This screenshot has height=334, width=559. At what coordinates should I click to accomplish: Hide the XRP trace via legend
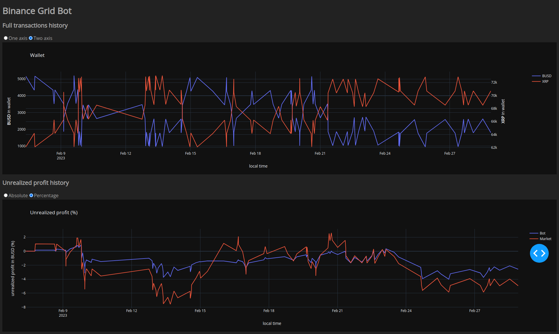(x=545, y=82)
